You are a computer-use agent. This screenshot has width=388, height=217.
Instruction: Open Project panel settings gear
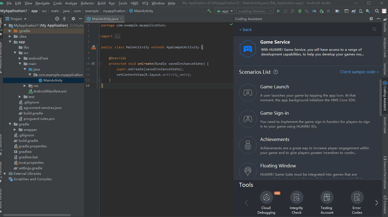click(x=73, y=19)
